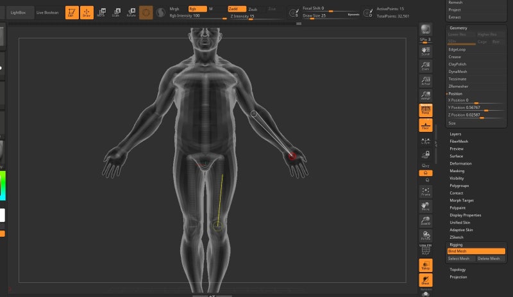The height and width of the screenshot is (297, 513).
Task: Select the Draw tool icon
Action: click(87, 12)
